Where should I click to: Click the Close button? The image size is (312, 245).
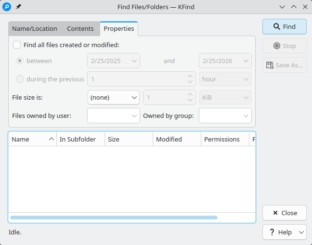click(x=285, y=213)
